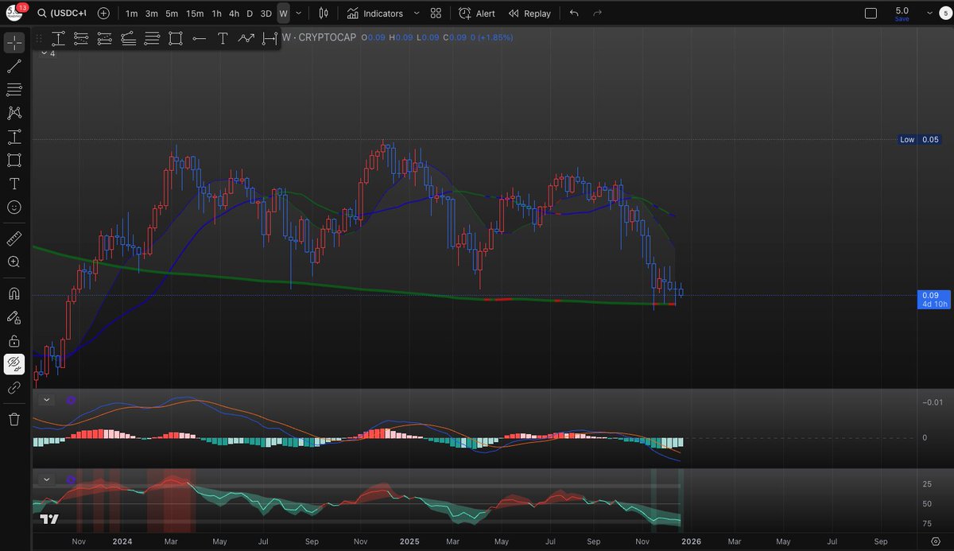
Task: Toggle stay in drawing mode
Action: point(14,317)
